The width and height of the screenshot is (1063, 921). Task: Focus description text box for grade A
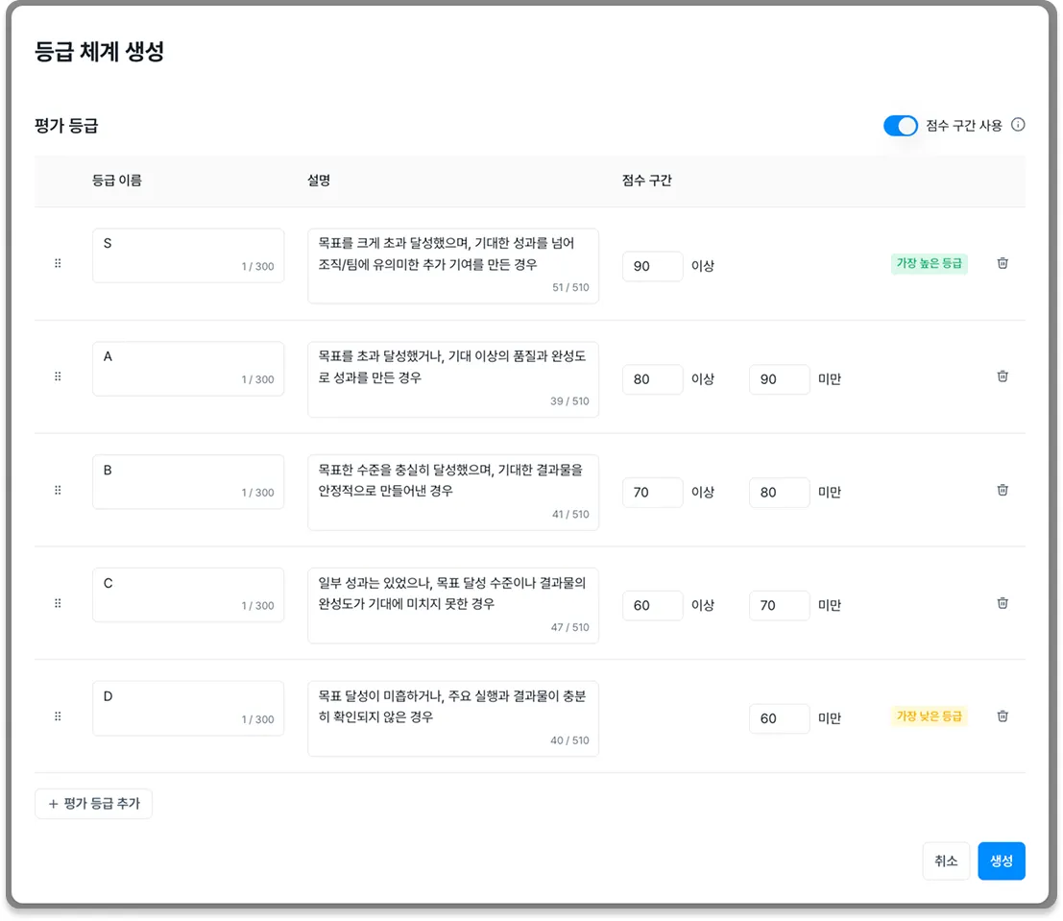click(453, 379)
